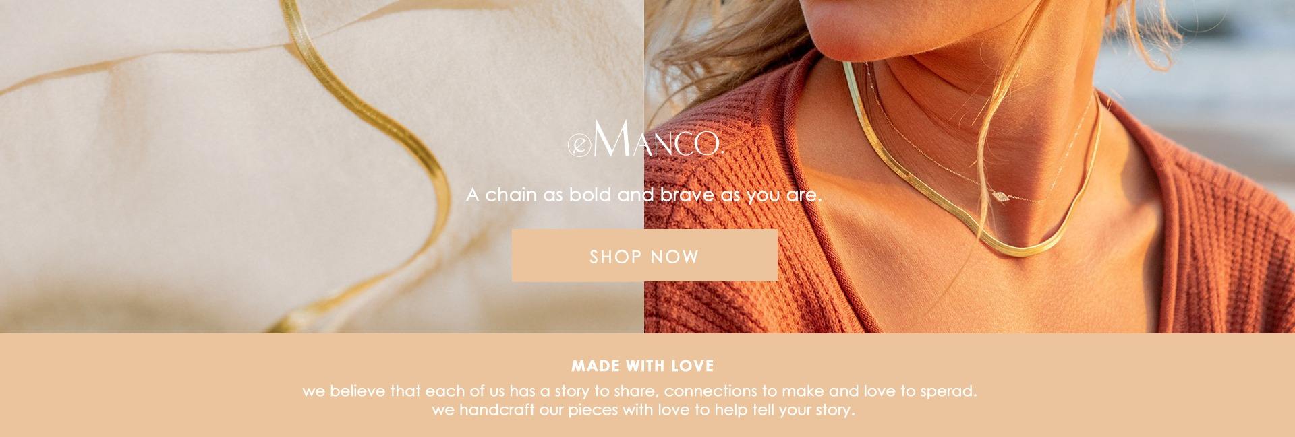Open the gold snake chain photo on fabric
Viewport: 1295px width, 437px height.
coord(322,166)
